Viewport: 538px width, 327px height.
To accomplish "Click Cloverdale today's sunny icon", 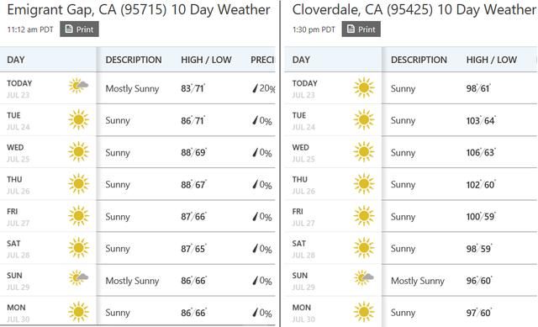I will [x=364, y=87].
